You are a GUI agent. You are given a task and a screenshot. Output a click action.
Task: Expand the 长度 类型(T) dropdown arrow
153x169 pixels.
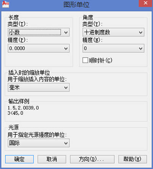[x=66, y=32]
